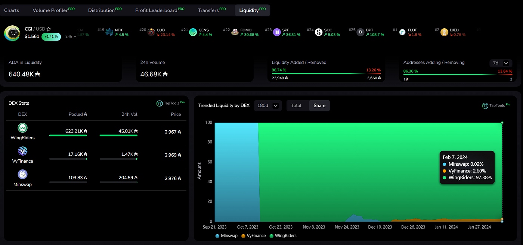Click the BPT token icon
523x245 pixels.
360,32
